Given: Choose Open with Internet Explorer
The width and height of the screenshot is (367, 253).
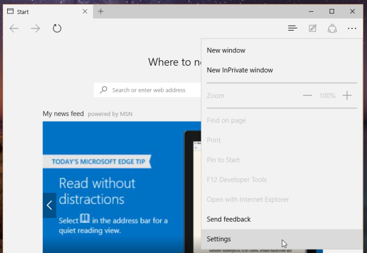Looking at the screenshot, I should pos(282,200).
